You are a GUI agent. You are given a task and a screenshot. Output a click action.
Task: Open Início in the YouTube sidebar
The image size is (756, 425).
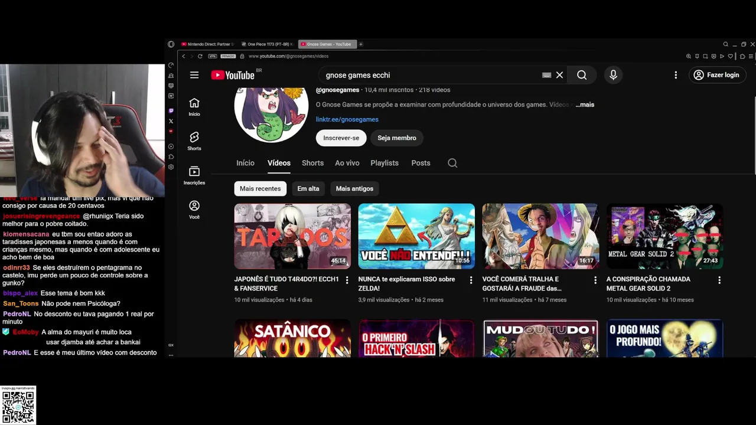(194, 107)
